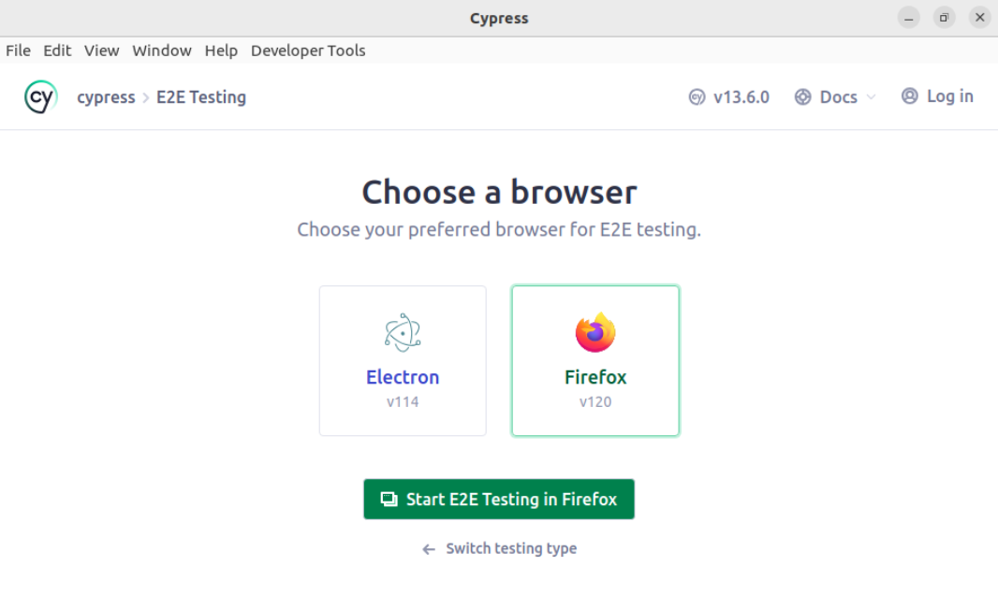Viewport: 998px width, 610px height.
Task: Maximize the Cypress window
Action: pos(944,18)
